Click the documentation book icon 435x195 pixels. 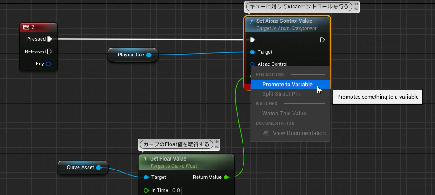(x=266, y=133)
